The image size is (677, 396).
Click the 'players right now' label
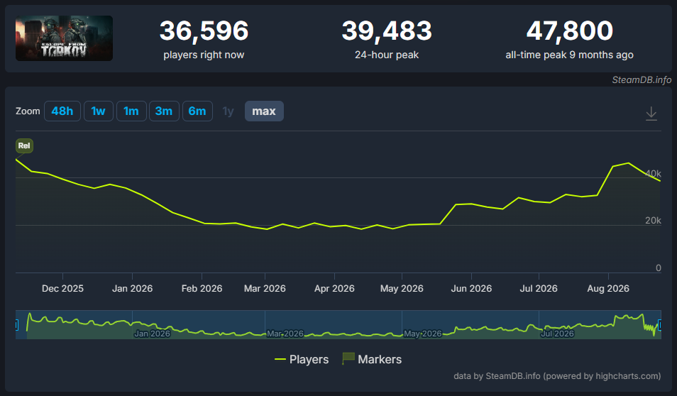tap(204, 55)
